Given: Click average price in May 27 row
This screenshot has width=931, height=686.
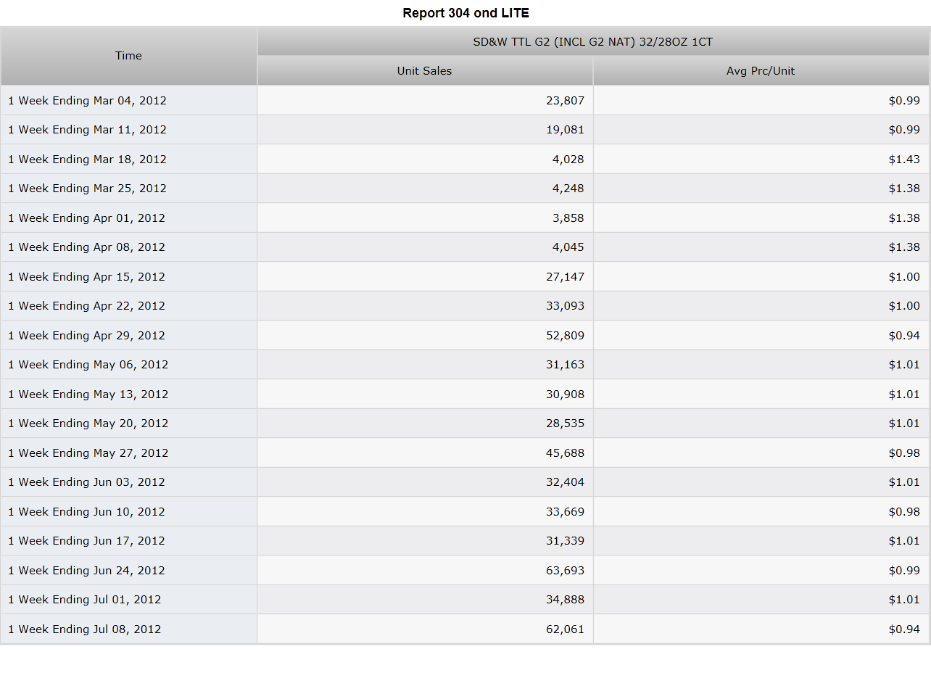Looking at the screenshot, I should click(x=904, y=453).
